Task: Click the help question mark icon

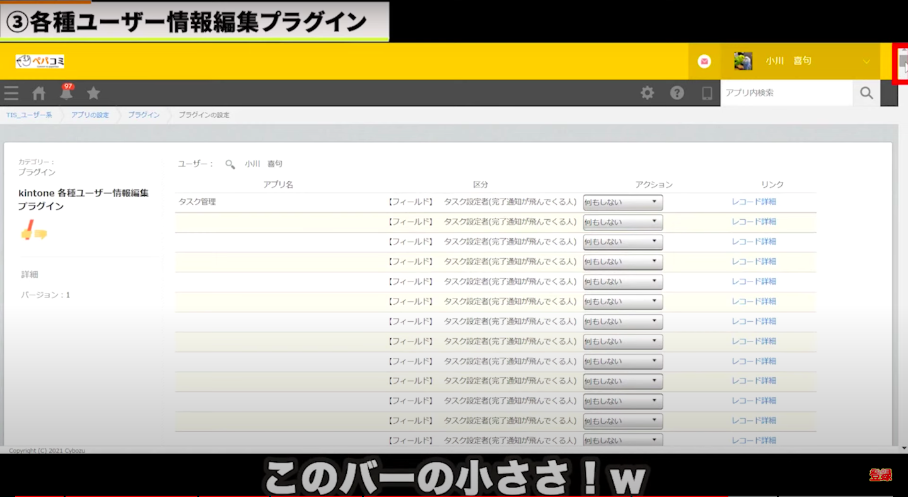Action: [677, 93]
